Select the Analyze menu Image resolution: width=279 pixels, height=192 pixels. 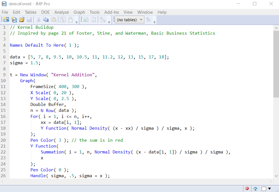coord(62,12)
